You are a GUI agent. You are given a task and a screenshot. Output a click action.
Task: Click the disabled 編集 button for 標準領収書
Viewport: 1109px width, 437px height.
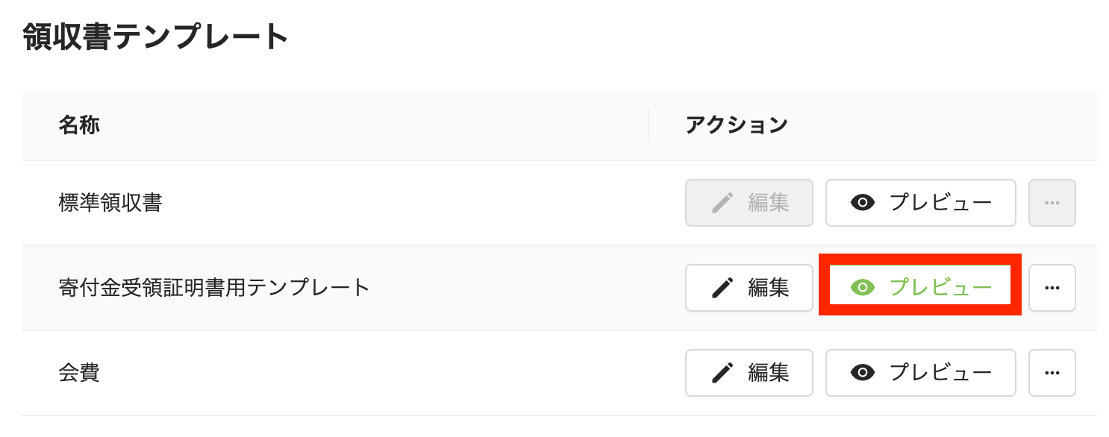[749, 203]
